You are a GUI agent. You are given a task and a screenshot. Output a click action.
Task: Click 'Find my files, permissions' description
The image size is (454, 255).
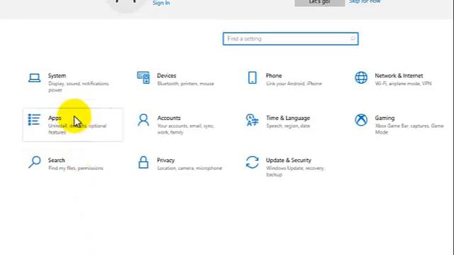(76, 168)
